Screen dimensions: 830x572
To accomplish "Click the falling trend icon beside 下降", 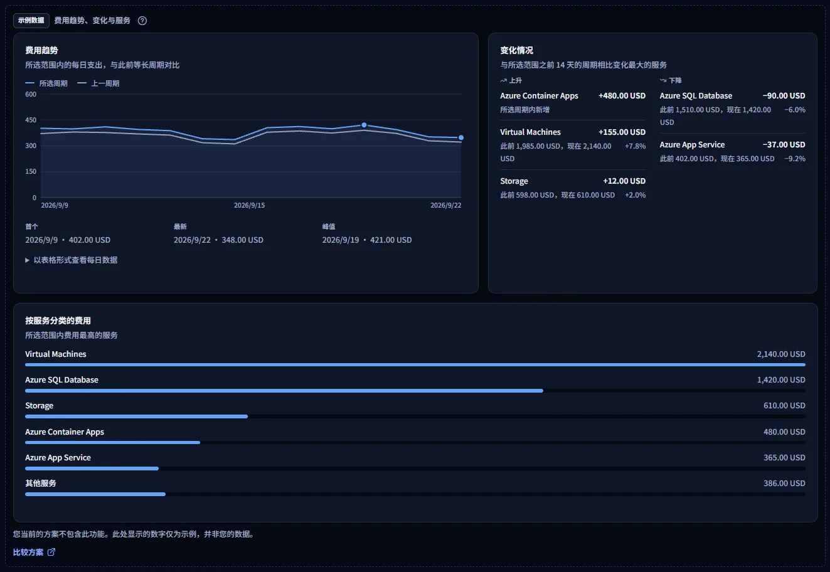I will click(663, 81).
